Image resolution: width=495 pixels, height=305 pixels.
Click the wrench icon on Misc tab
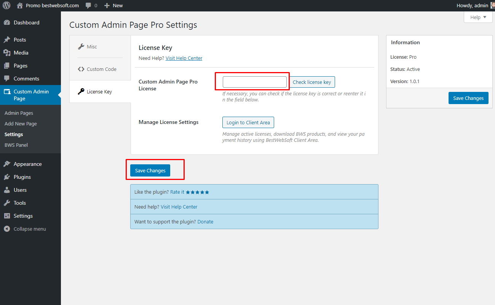click(x=81, y=47)
